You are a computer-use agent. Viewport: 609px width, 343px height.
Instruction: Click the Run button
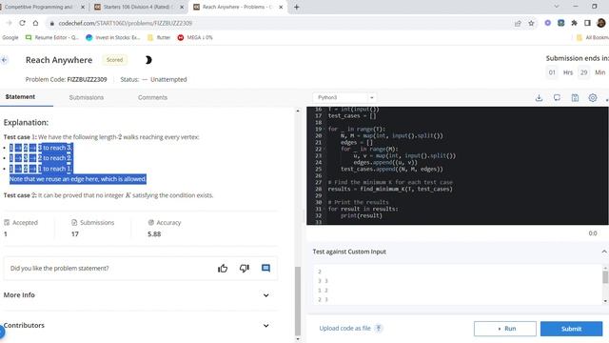pyautogui.click(x=505, y=329)
